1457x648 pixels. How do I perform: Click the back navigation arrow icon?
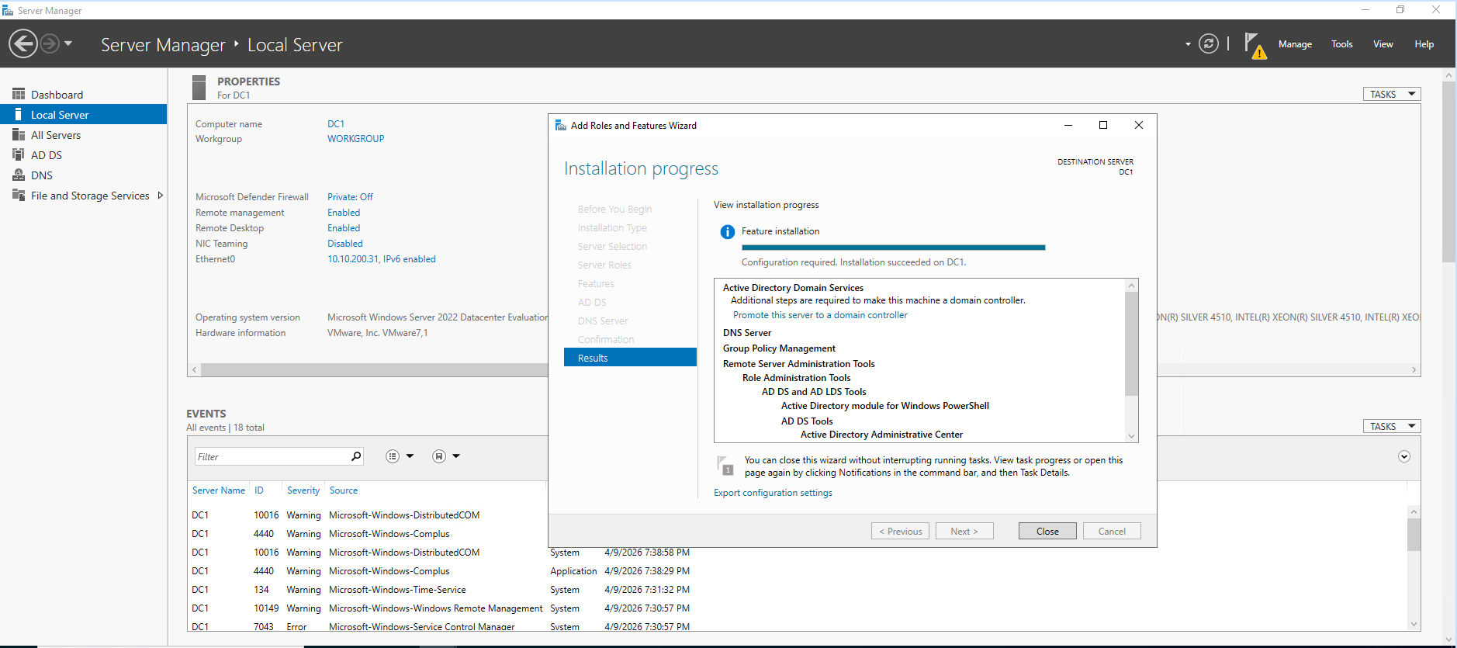[23, 43]
